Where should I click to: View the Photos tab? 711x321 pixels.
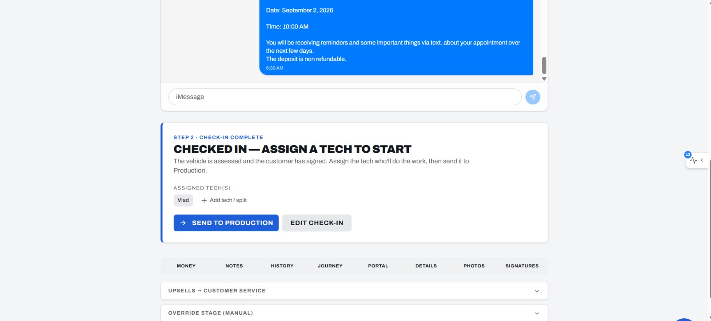(x=474, y=266)
